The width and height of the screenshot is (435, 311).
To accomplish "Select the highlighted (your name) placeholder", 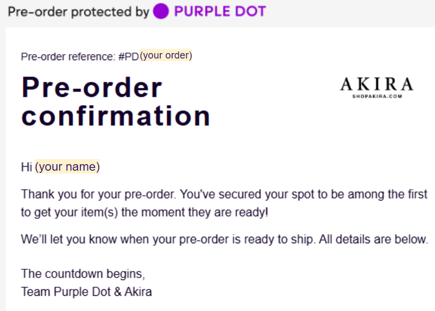I will [x=67, y=166].
